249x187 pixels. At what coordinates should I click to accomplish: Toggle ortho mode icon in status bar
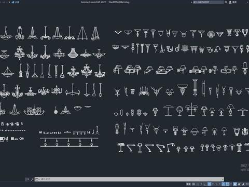(204, 184)
